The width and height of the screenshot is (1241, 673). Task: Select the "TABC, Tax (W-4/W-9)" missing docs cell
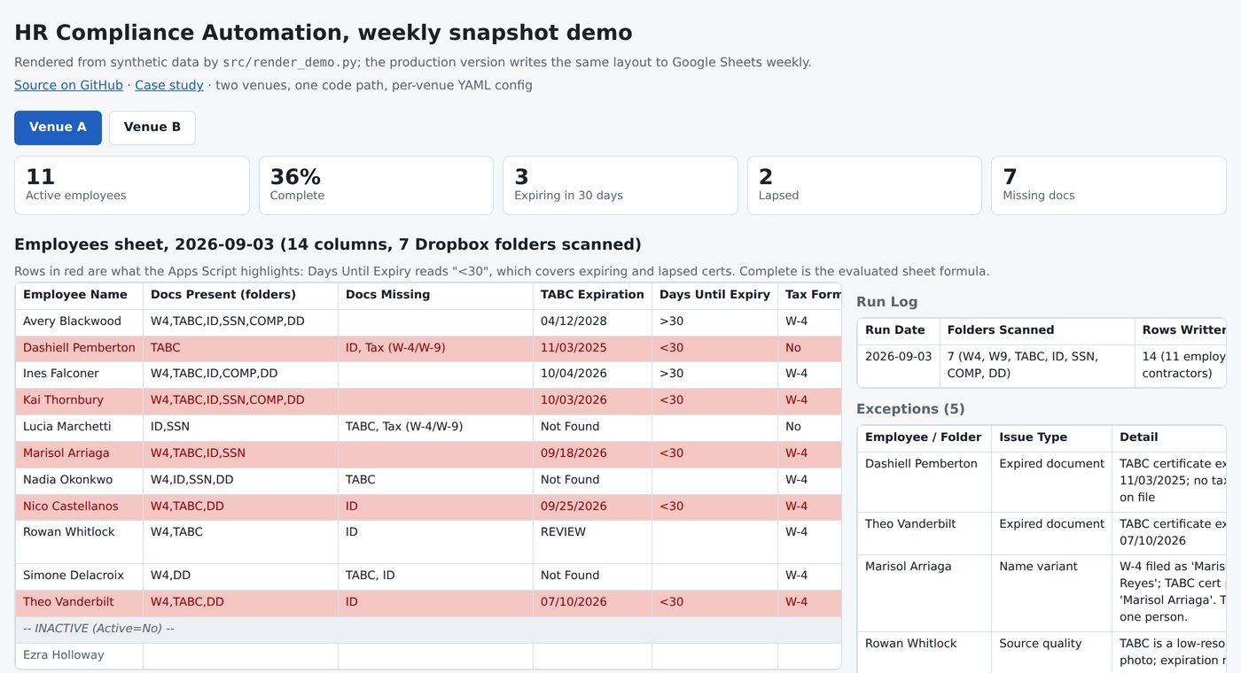[435, 428]
